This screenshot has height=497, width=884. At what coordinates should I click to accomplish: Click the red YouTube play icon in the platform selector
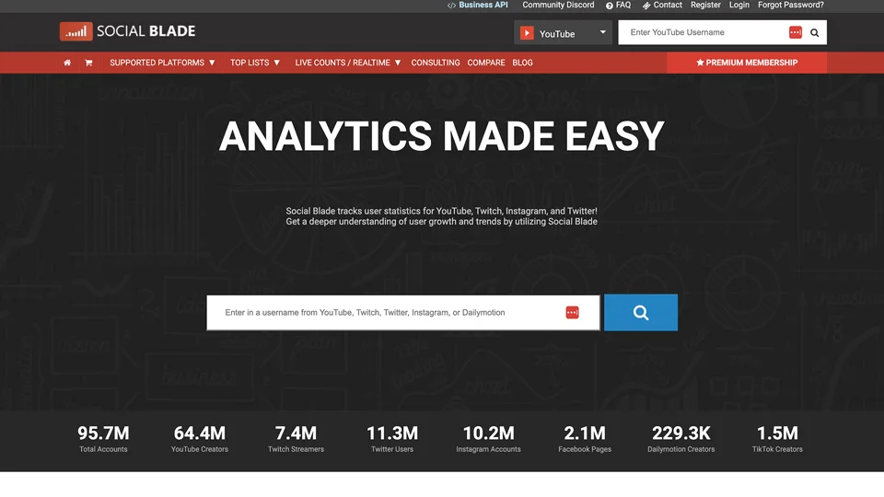coord(527,33)
